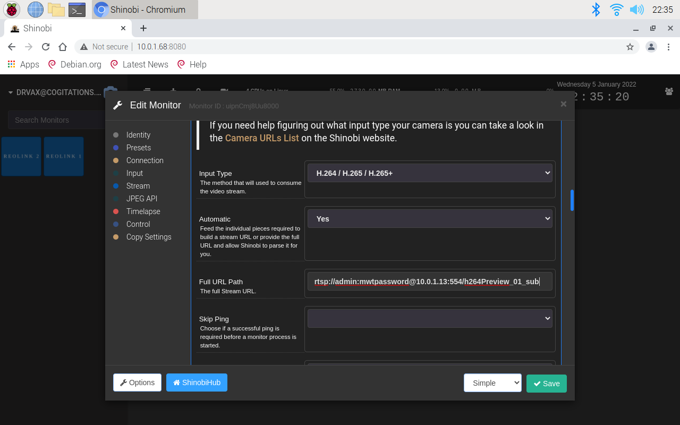Save the monitor settings

point(547,384)
